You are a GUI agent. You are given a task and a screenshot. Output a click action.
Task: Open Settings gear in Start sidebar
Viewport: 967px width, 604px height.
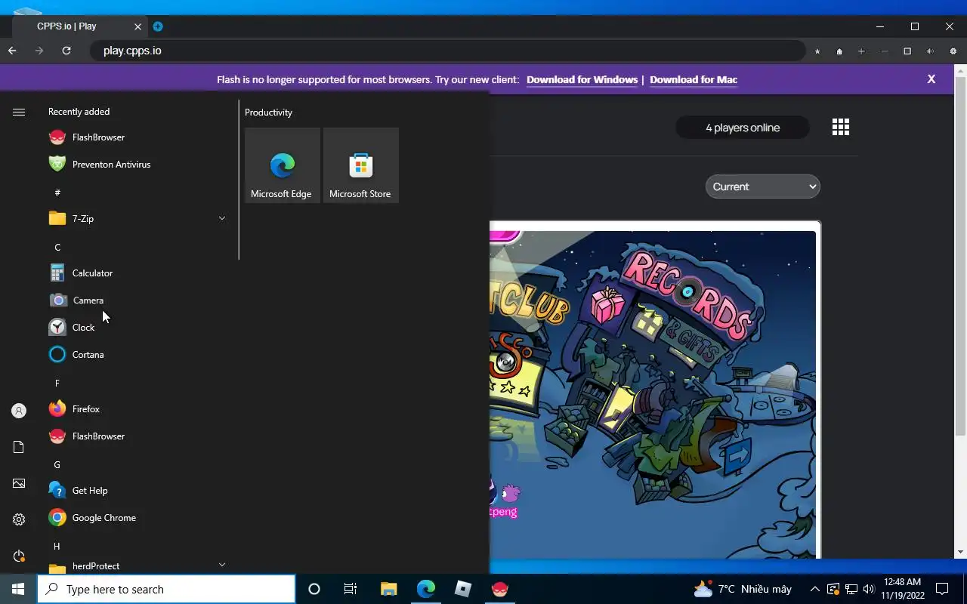coord(19,519)
